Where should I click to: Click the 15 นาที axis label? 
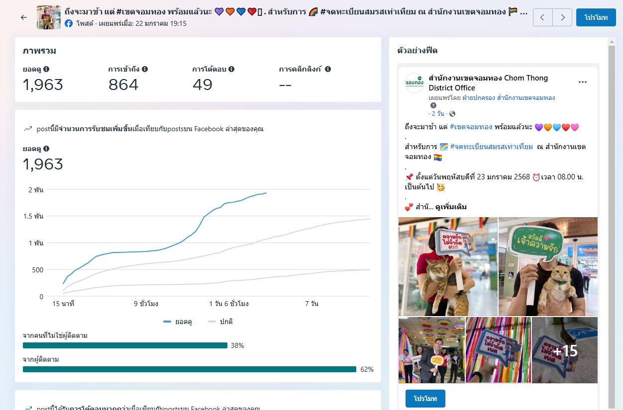pyautogui.click(x=63, y=303)
